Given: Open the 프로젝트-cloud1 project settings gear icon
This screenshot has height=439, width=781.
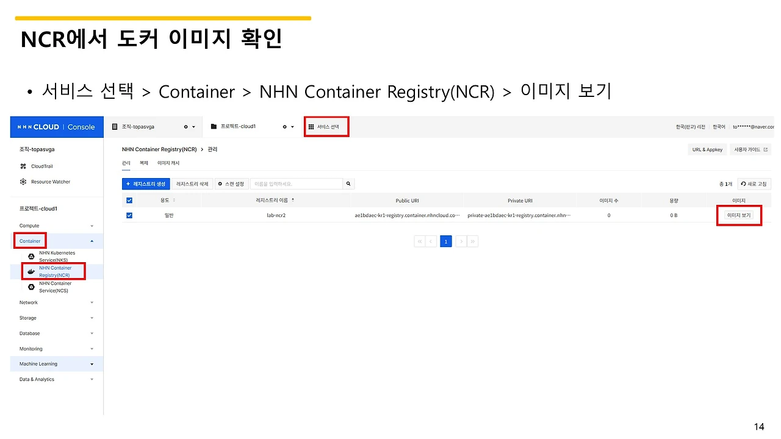Looking at the screenshot, I should pyautogui.click(x=284, y=127).
